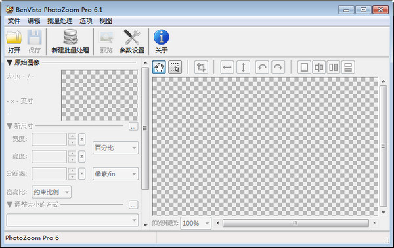Click the preview scrollbar left arrow
This screenshot has height=248, width=394.
(217, 223)
